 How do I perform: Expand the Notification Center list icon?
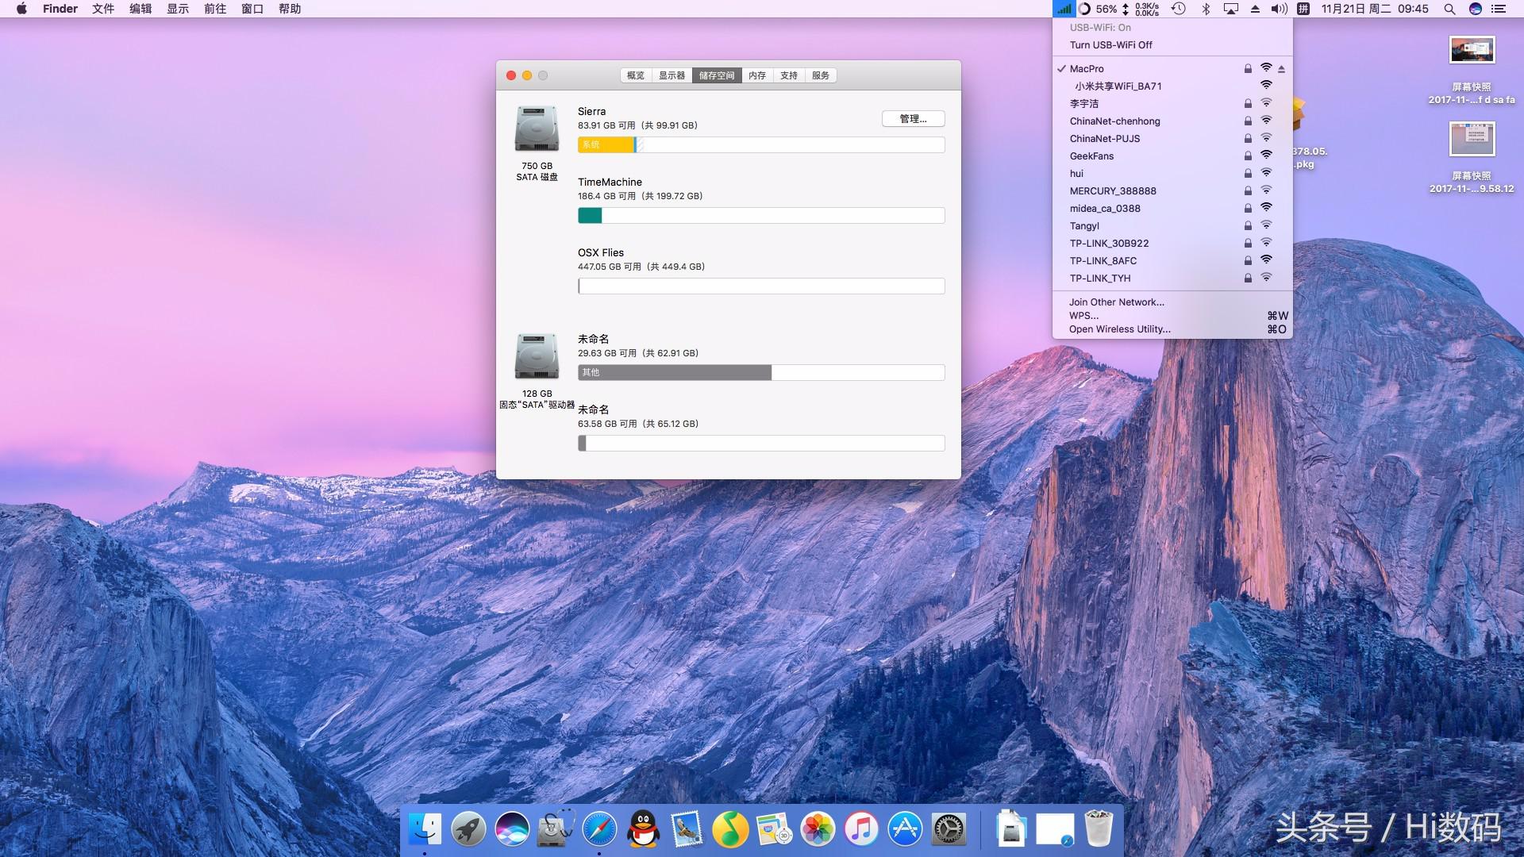point(1499,9)
